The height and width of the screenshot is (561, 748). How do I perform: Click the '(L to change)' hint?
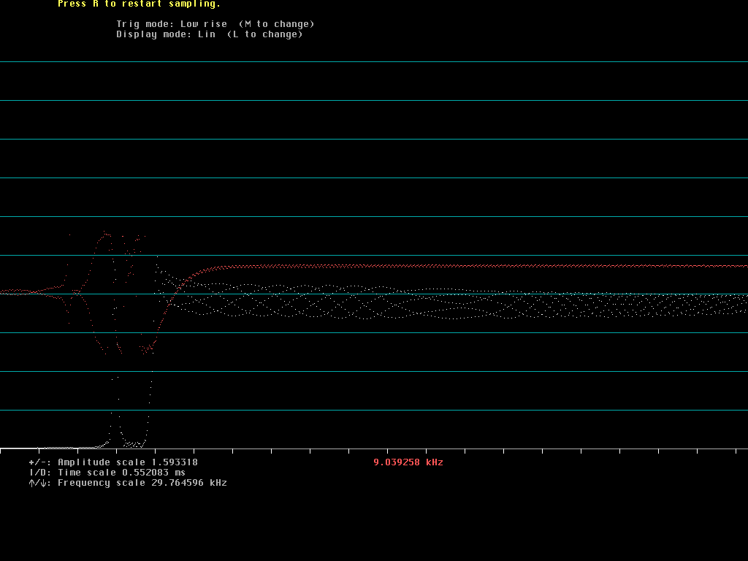click(265, 34)
